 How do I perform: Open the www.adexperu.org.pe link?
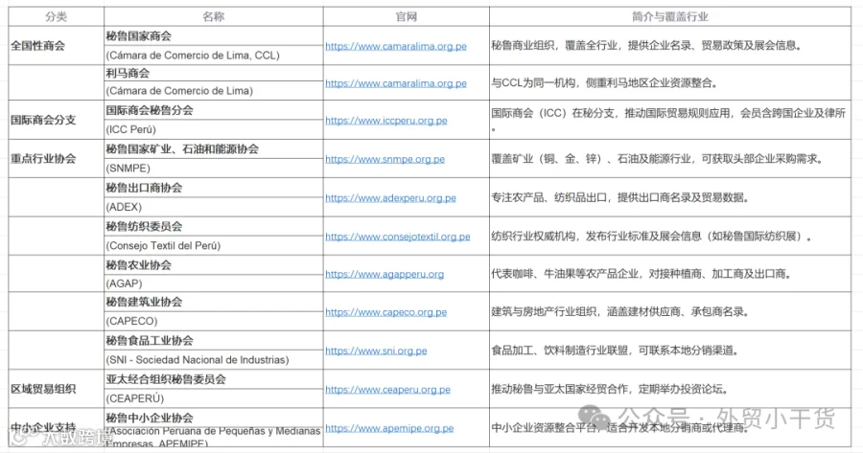coord(390,198)
